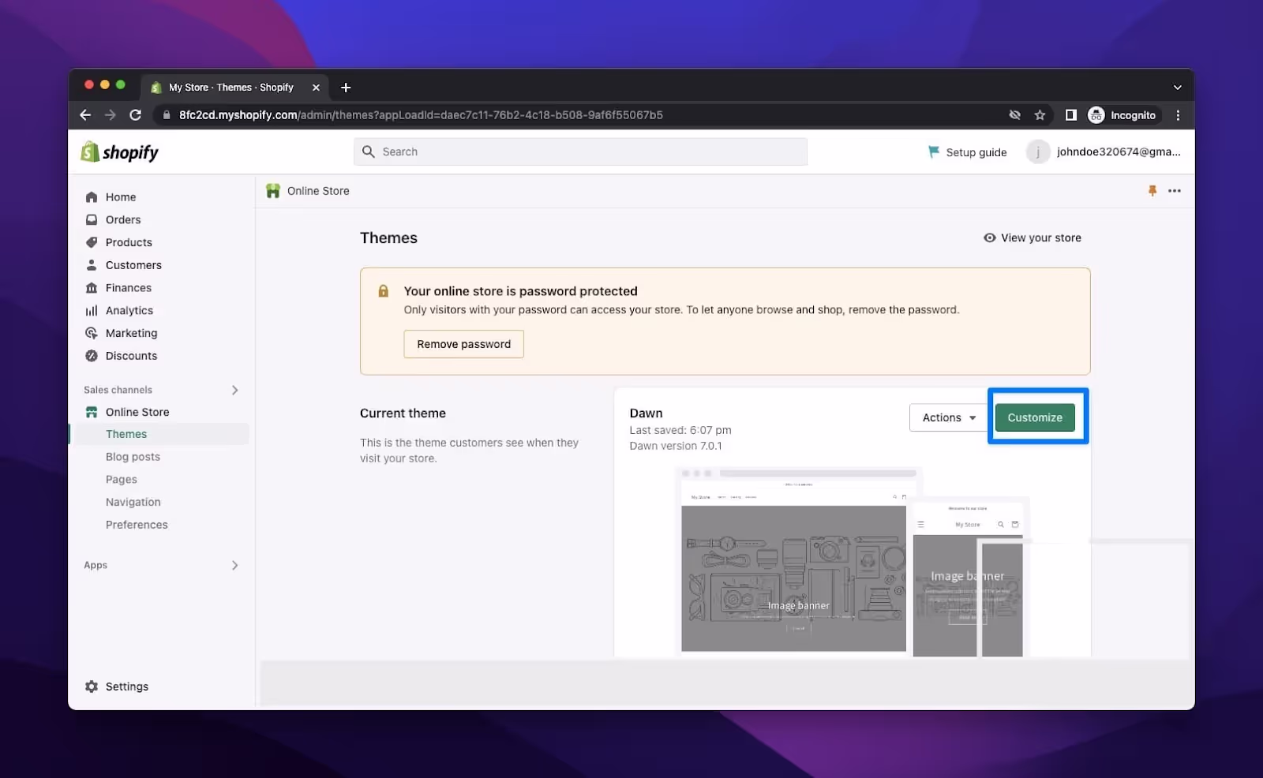Click the Dawn mobile theme preview
Screen dimensions: 1263x778
(968, 578)
